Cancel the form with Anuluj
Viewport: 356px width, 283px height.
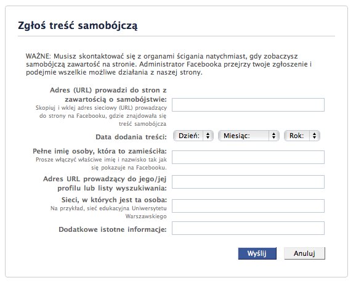[304, 253]
